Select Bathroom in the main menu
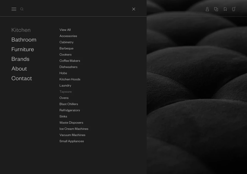The image size is (247, 174). click(x=24, y=40)
